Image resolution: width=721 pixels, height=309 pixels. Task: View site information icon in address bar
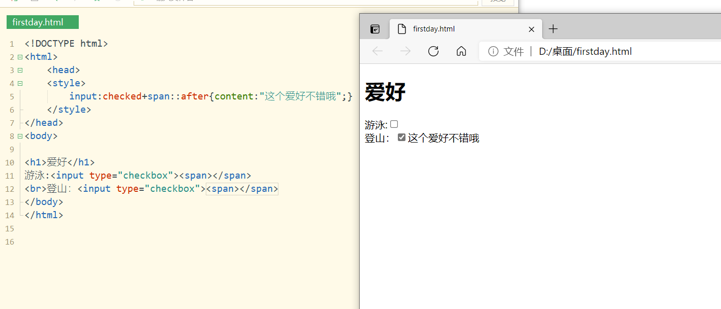click(493, 51)
